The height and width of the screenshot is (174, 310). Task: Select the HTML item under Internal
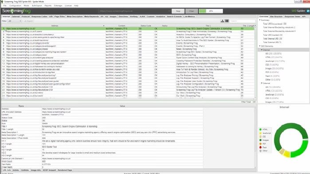coord(274,57)
